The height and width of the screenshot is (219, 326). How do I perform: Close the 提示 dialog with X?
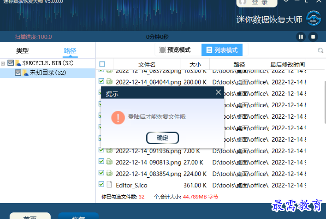[219, 92]
